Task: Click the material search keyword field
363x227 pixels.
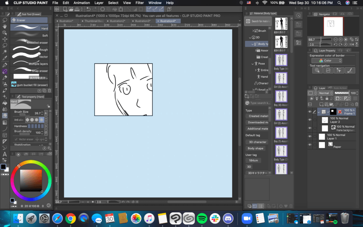Action: pyautogui.click(x=258, y=103)
